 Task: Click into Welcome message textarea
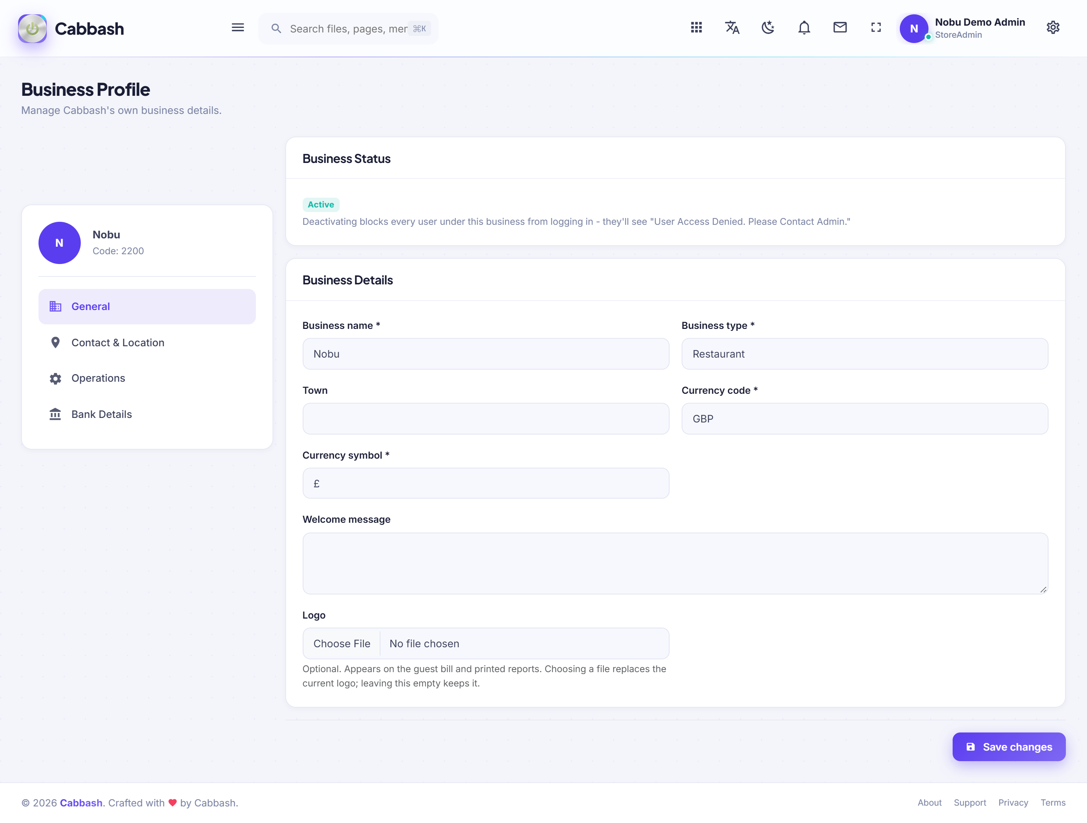tap(675, 563)
